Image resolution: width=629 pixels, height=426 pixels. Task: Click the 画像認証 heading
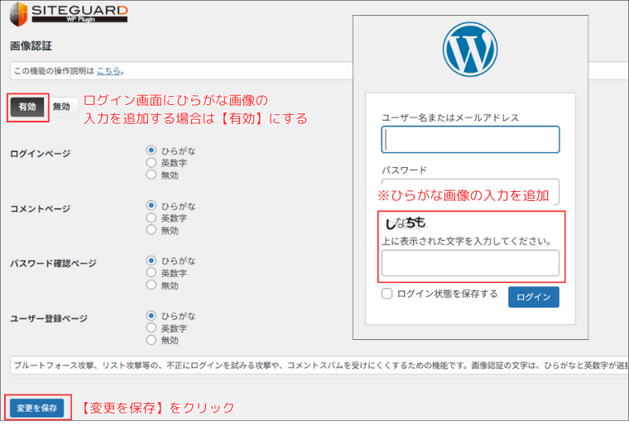(31, 46)
